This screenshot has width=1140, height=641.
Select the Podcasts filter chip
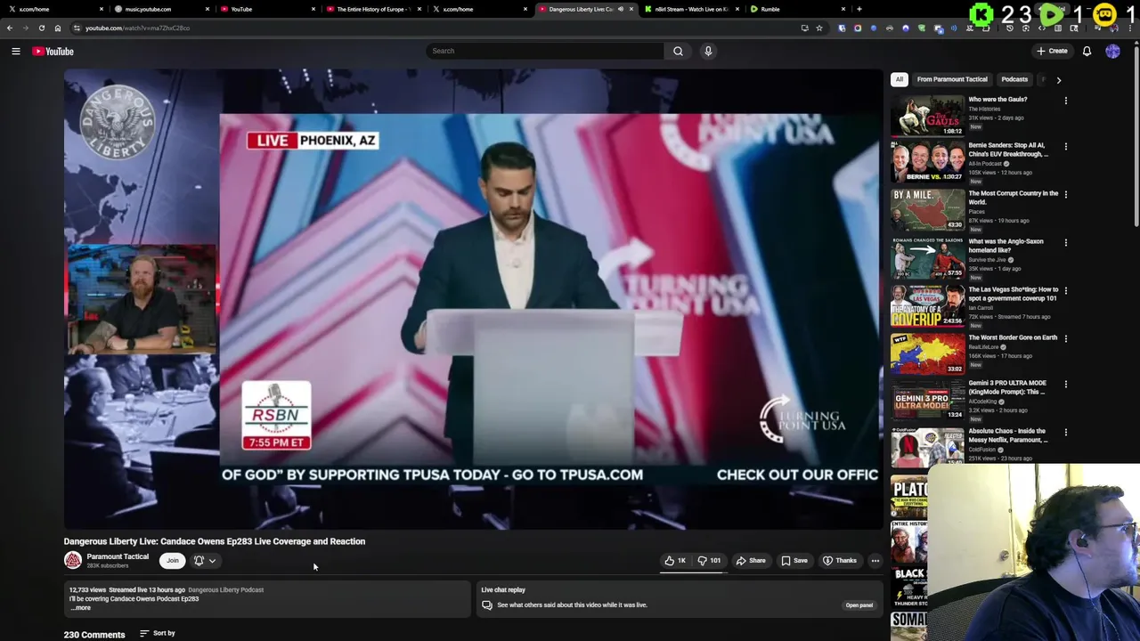[x=1014, y=79]
